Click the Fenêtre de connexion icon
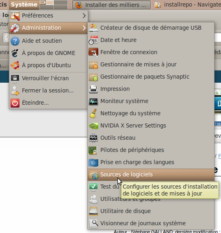The image size is (221, 233). pyautogui.click(x=93, y=52)
